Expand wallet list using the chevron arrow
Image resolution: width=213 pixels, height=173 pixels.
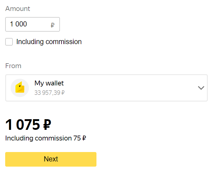[x=201, y=88]
